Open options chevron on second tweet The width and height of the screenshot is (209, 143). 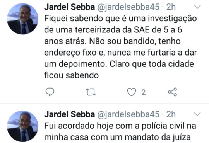(x=197, y=114)
